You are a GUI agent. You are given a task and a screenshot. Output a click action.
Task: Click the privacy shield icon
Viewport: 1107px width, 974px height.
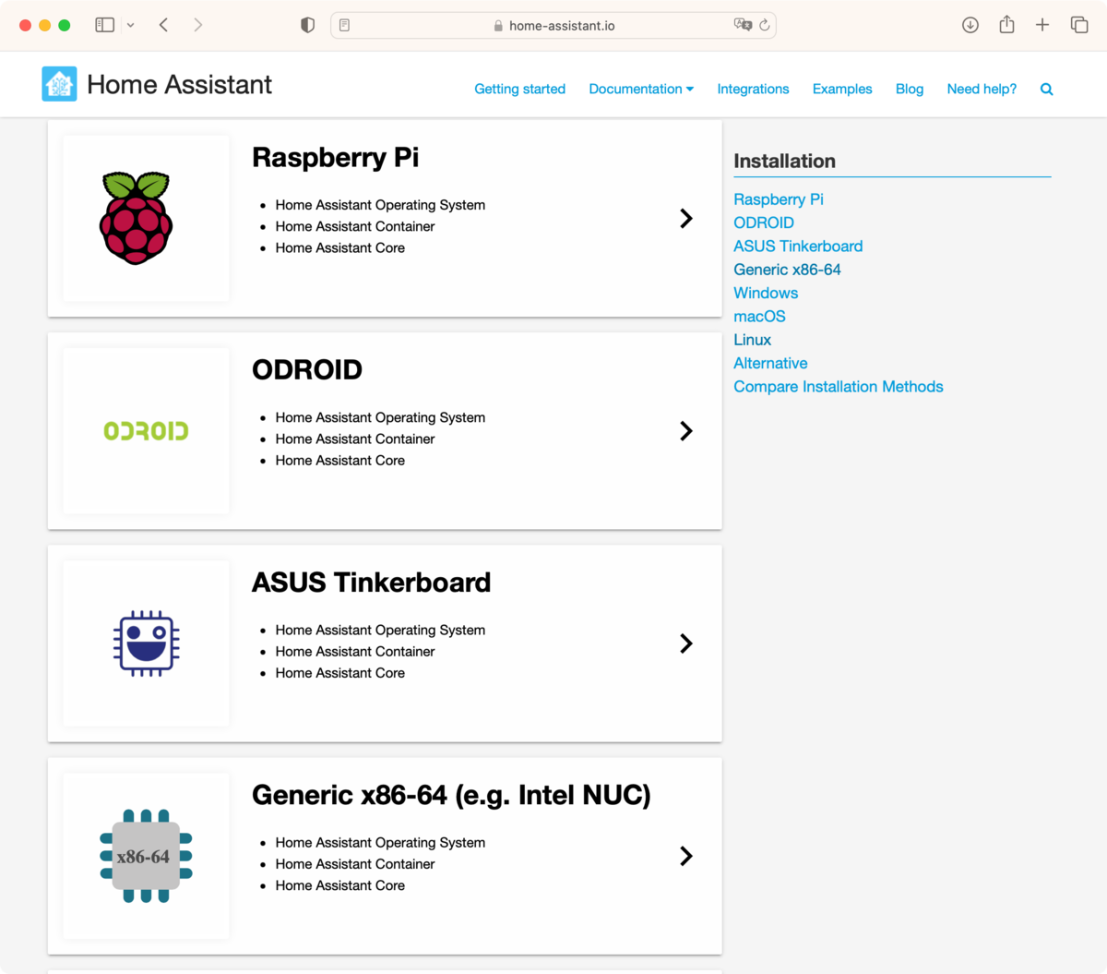click(x=308, y=25)
